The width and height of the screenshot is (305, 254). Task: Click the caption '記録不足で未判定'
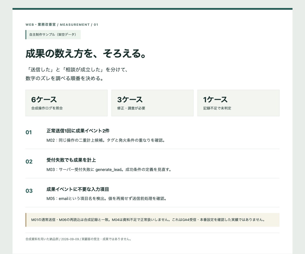[217, 108]
